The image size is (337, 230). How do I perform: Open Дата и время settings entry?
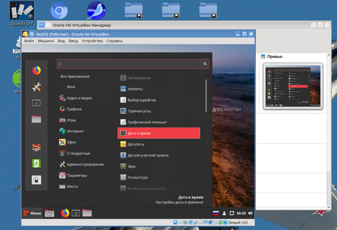tap(159, 133)
